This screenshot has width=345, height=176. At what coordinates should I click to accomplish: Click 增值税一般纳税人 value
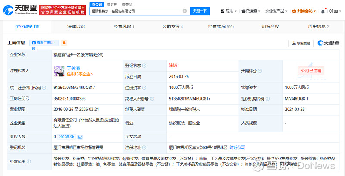[x=185, y=110]
